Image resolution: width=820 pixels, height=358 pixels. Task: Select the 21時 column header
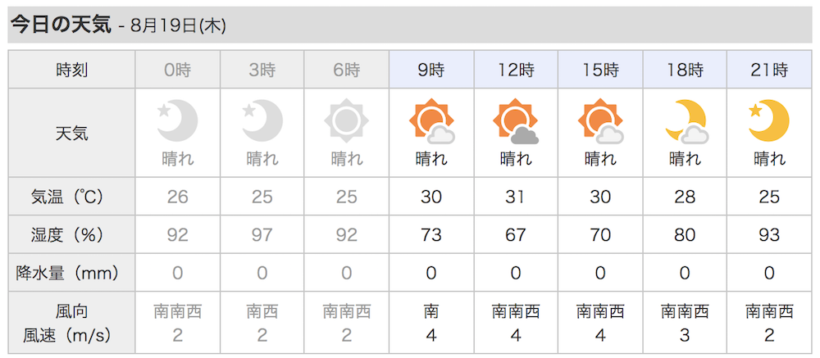769,70
